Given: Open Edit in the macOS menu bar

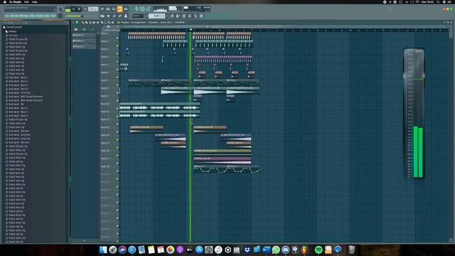Looking at the screenshot, I should click(26, 1).
